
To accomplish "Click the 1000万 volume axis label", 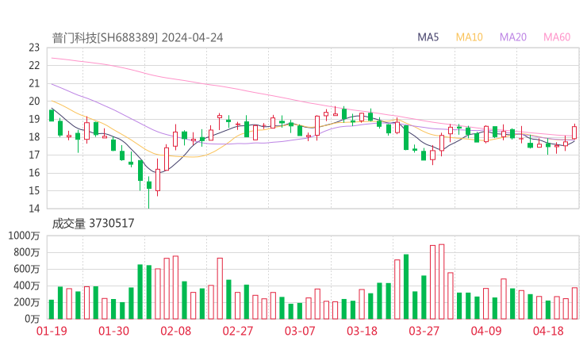I will [24, 236].
